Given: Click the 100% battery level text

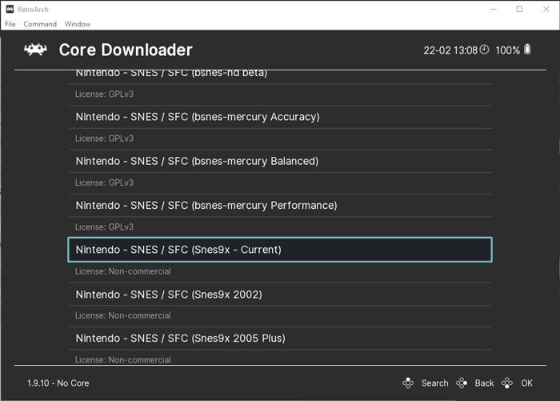Looking at the screenshot, I should point(507,50).
